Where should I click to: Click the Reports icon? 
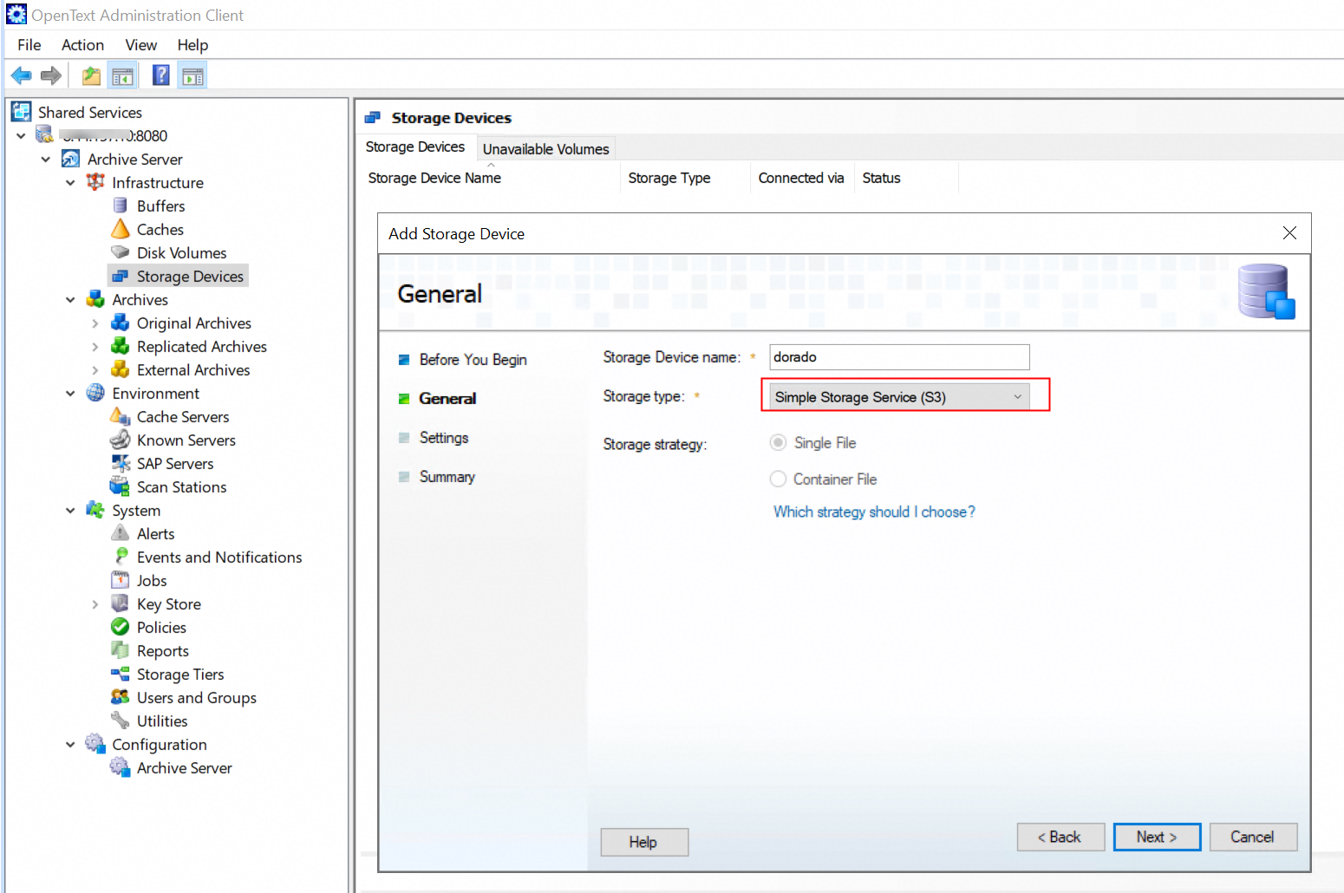(121, 650)
